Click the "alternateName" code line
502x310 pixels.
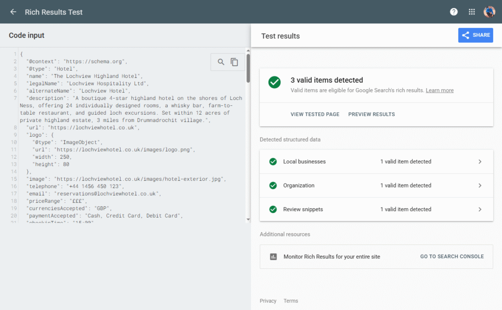pos(78,91)
